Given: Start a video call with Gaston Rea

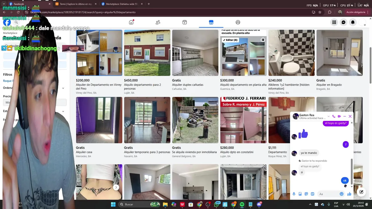Looking at the screenshot, I should click(339, 116).
